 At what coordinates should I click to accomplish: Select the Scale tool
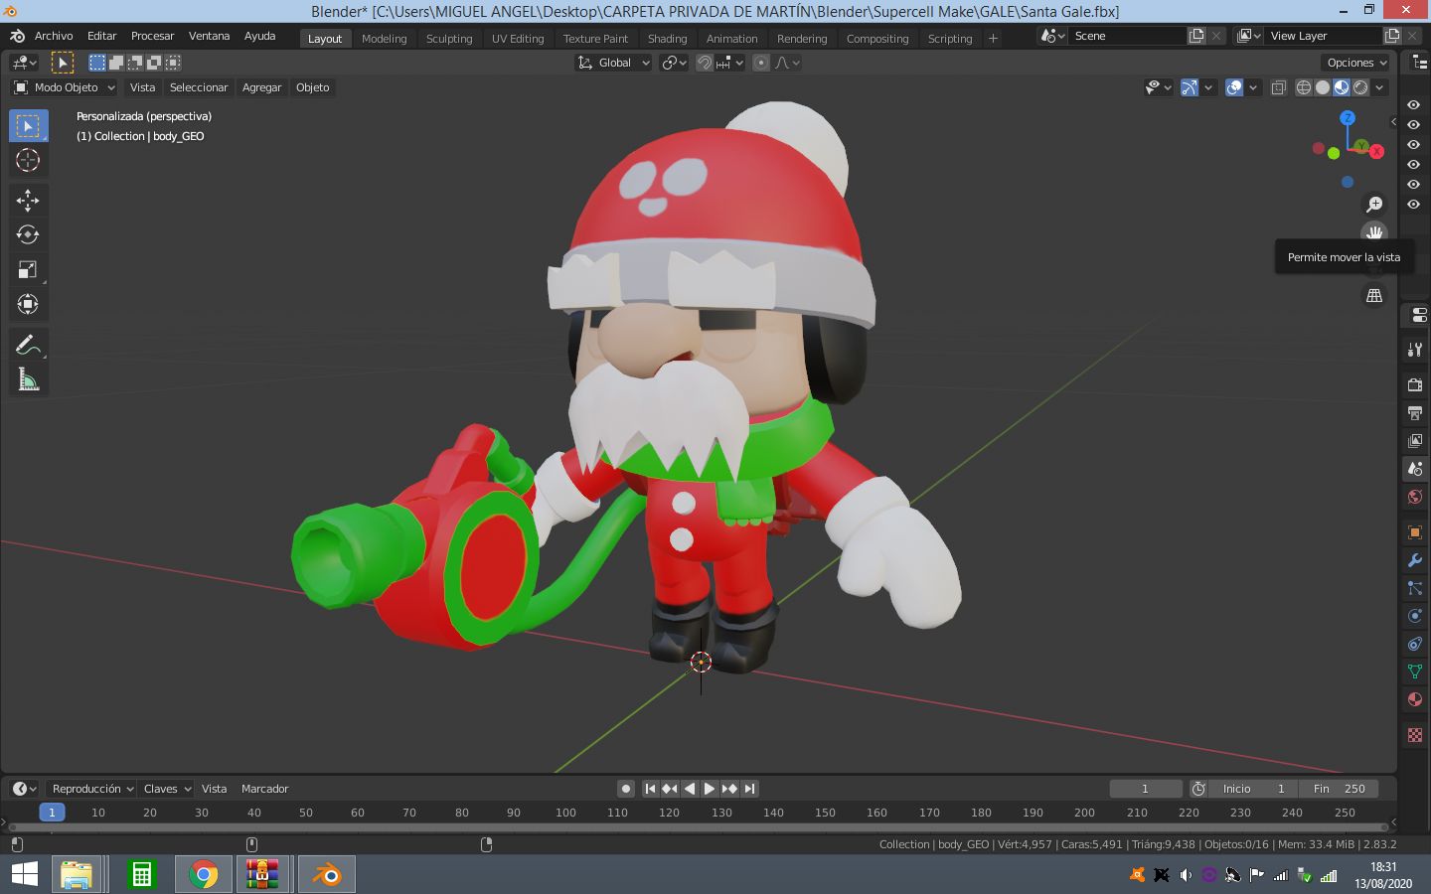click(28, 270)
